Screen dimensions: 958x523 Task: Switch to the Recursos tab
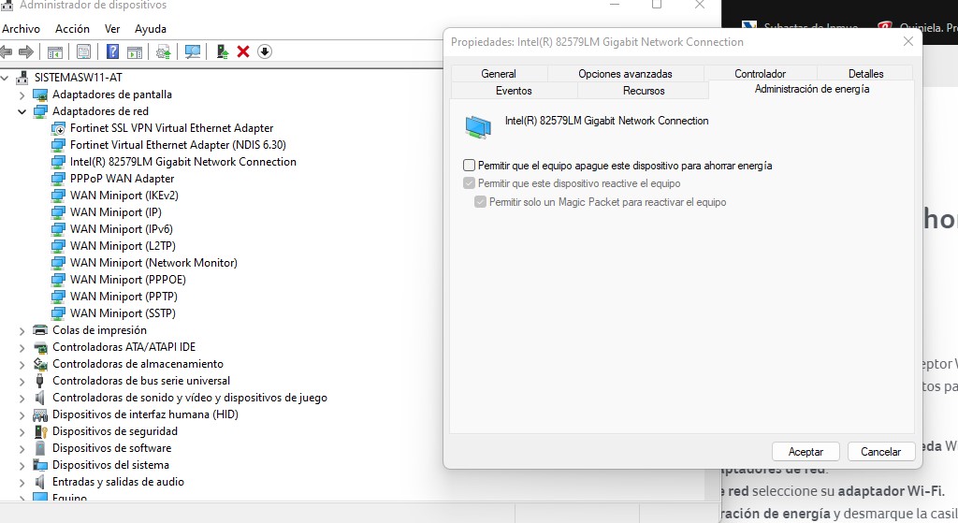644,91
